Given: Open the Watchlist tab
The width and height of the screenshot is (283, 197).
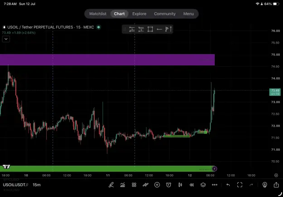Looking at the screenshot, I should (x=98, y=14).
